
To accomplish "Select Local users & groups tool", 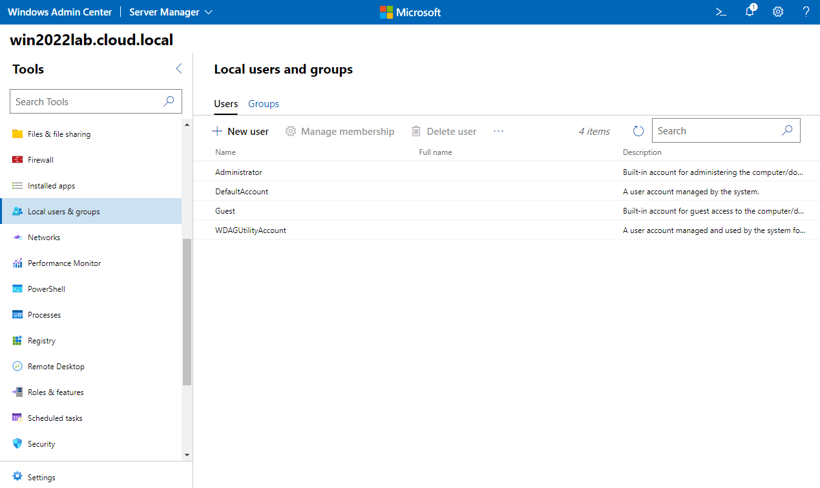I will (90, 212).
